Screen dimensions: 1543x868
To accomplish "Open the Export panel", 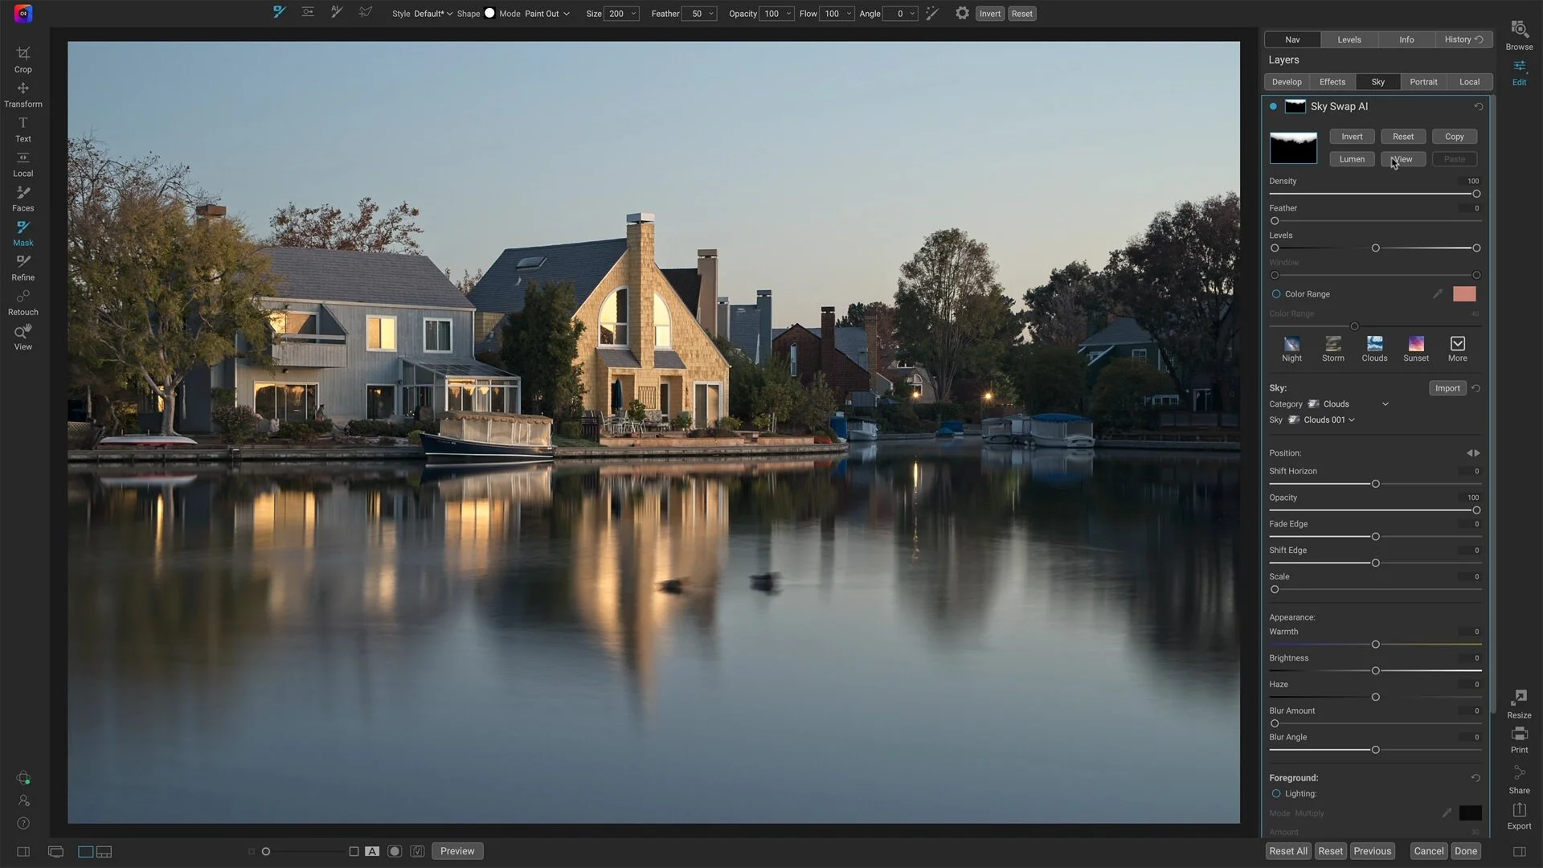I will 1519,814.
